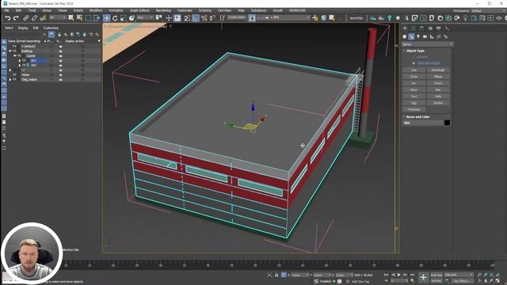The width and height of the screenshot is (507, 285).
Task: Click the Layer Explorer stack icon
Action: pyautogui.click(x=324, y=18)
